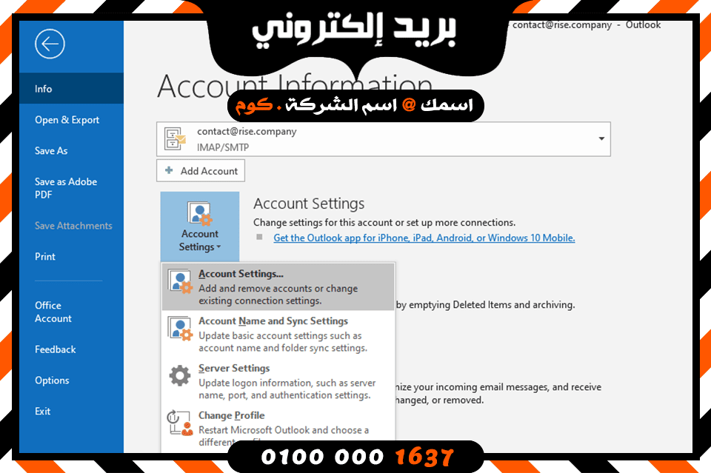Click the Account Settings... menu entry icon
The image size is (711, 473).
point(181,281)
